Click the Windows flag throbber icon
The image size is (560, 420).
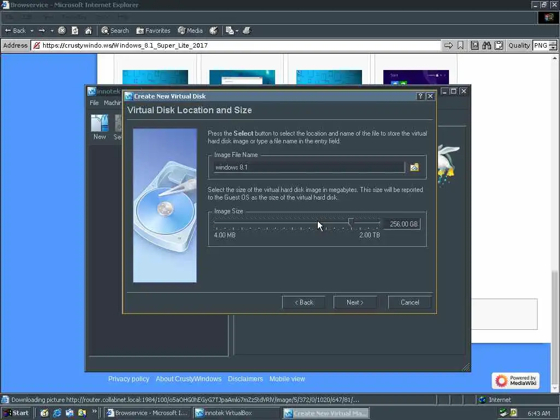pos(549,17)
